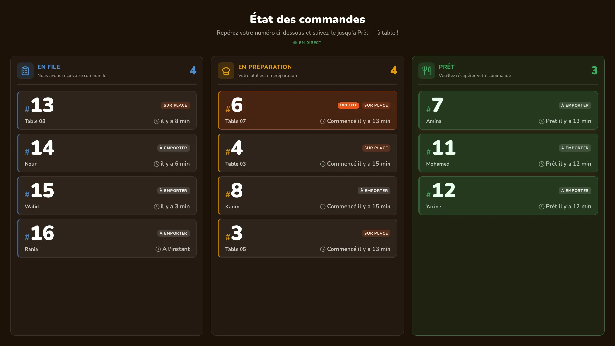Click the EN PRÉPARATION column title

(265, 67)
